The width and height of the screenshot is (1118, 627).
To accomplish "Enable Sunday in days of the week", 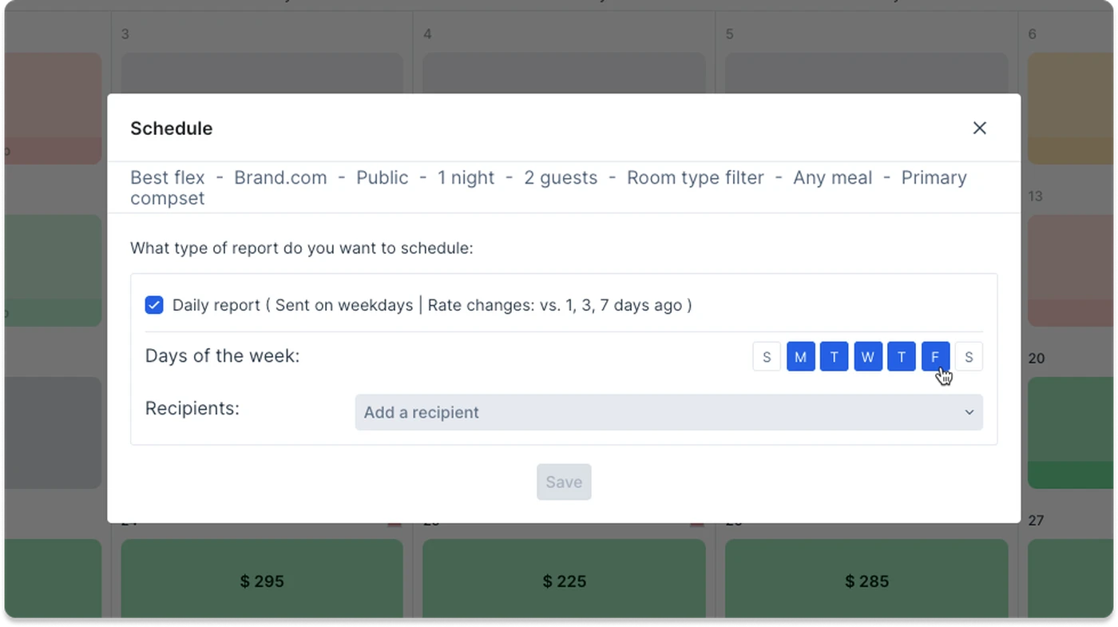I will click(767, 357).
